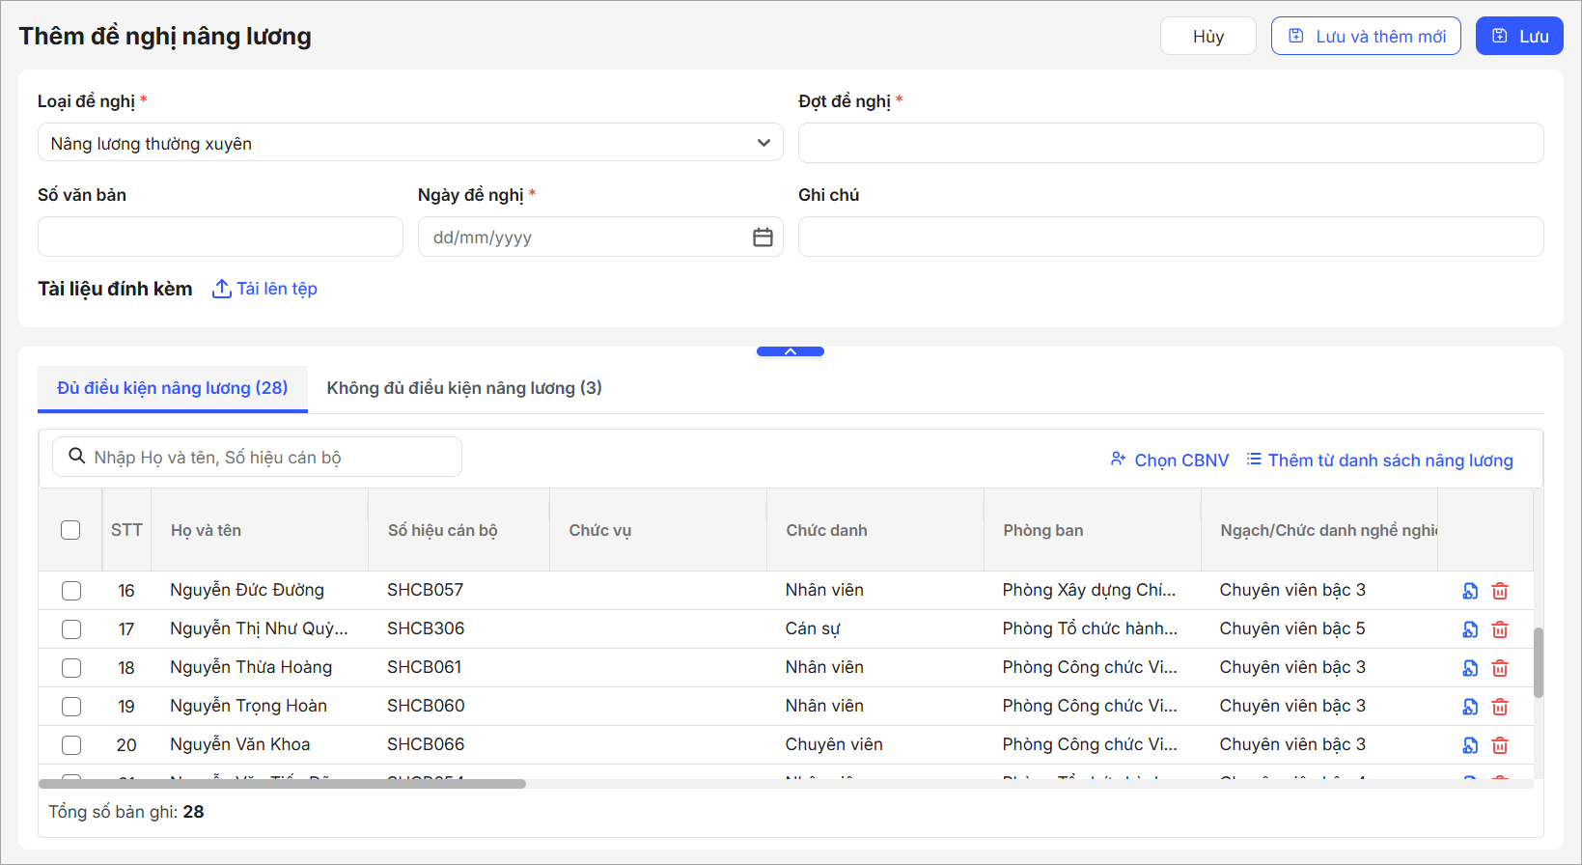Collapse the form section with the blue chevron

(790, 351)
